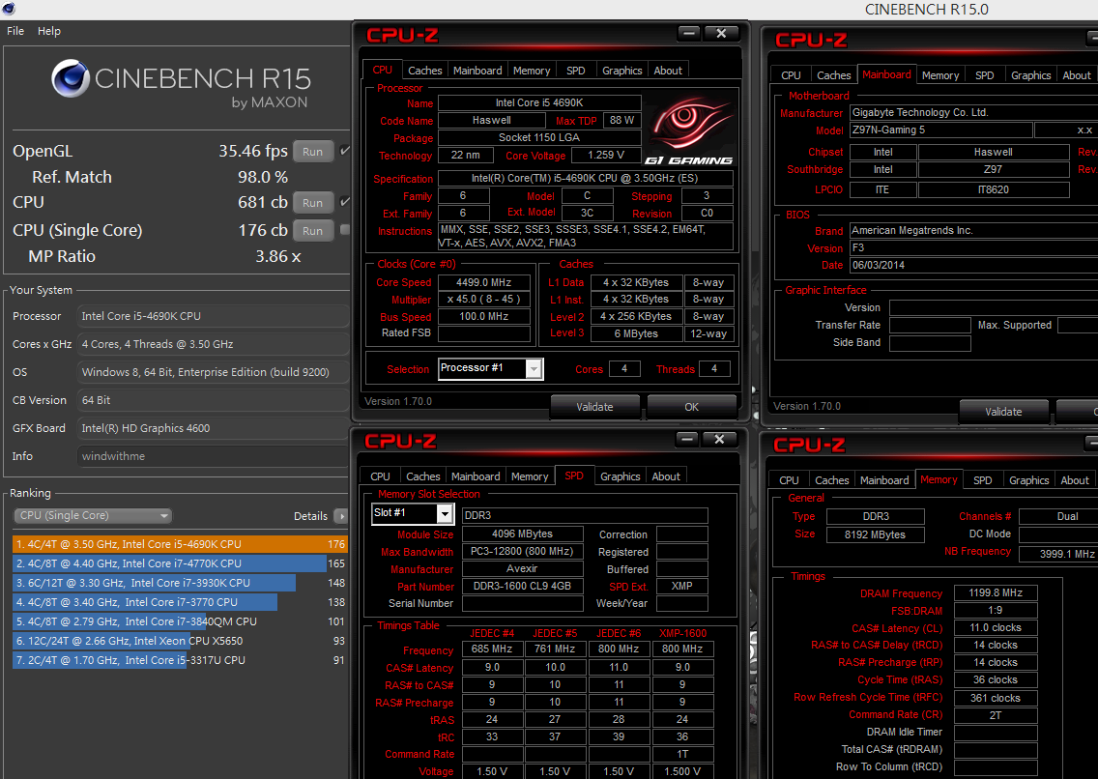Click the Processor field Intel Core i5-4690K CPU

(x=213, y=316)
